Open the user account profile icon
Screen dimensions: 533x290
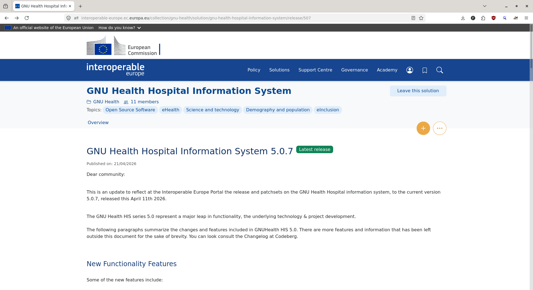410,70
